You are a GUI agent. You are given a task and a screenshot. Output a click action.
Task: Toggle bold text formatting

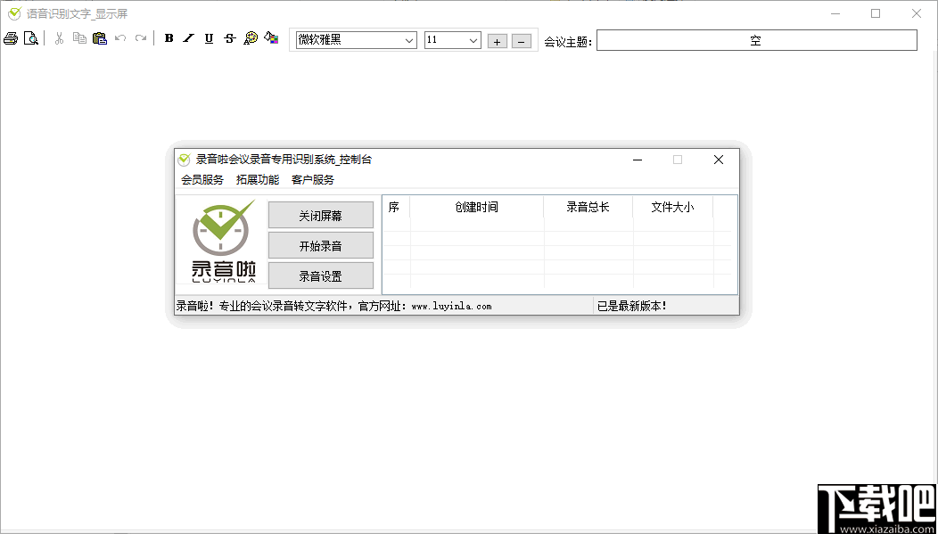click(x=169, y=38)
